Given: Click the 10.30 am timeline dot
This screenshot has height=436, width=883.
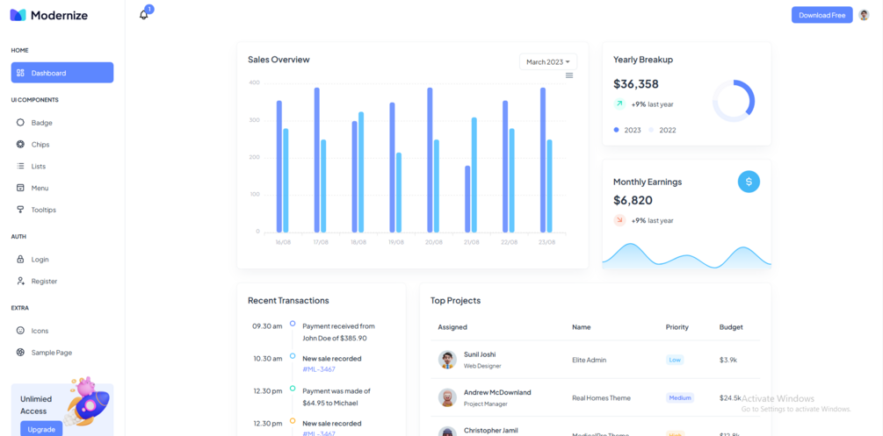Looking at the screenshot, I should [293, 355].
